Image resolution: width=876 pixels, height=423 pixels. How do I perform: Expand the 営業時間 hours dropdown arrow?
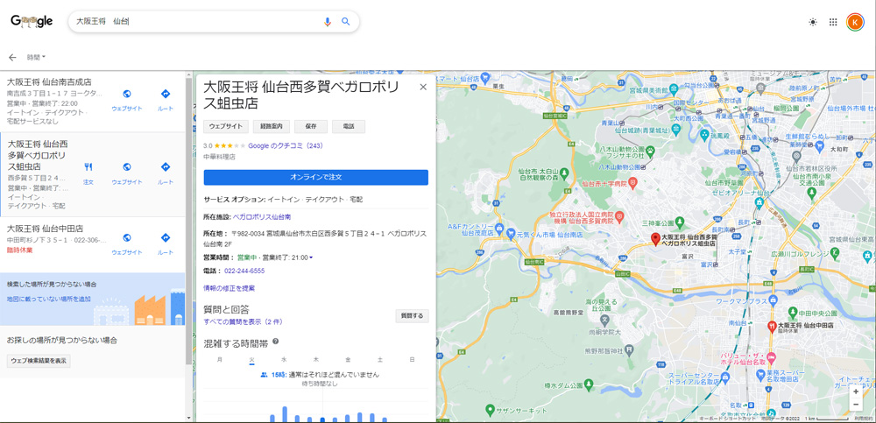pos(311,257)
